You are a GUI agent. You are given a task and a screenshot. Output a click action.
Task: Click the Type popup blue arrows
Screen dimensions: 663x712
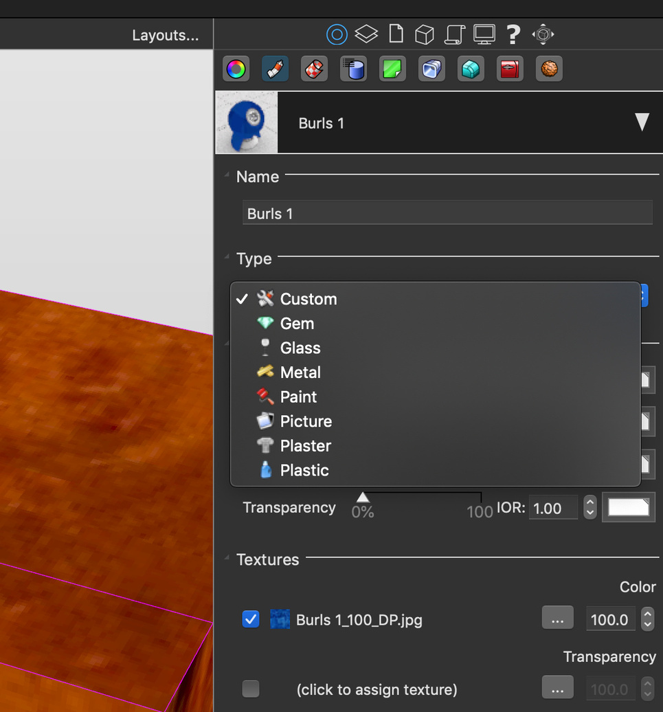coord(644,295)
